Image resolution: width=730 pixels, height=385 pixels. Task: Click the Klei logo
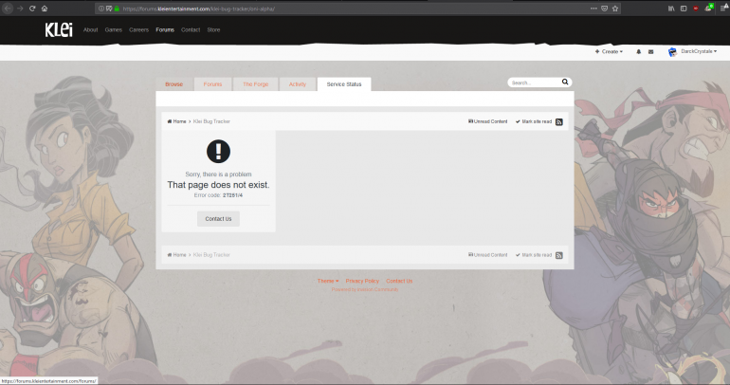(59, 29)
